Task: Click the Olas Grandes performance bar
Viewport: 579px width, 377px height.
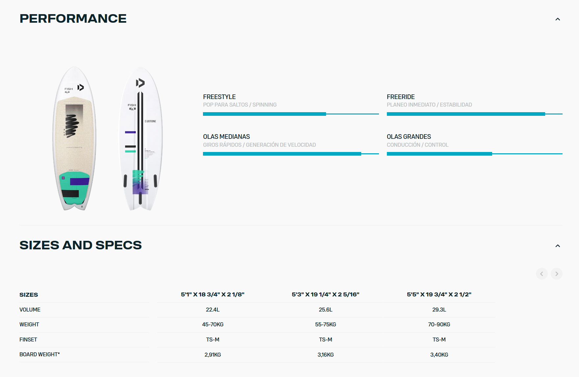Action: (x=474, y=154)
